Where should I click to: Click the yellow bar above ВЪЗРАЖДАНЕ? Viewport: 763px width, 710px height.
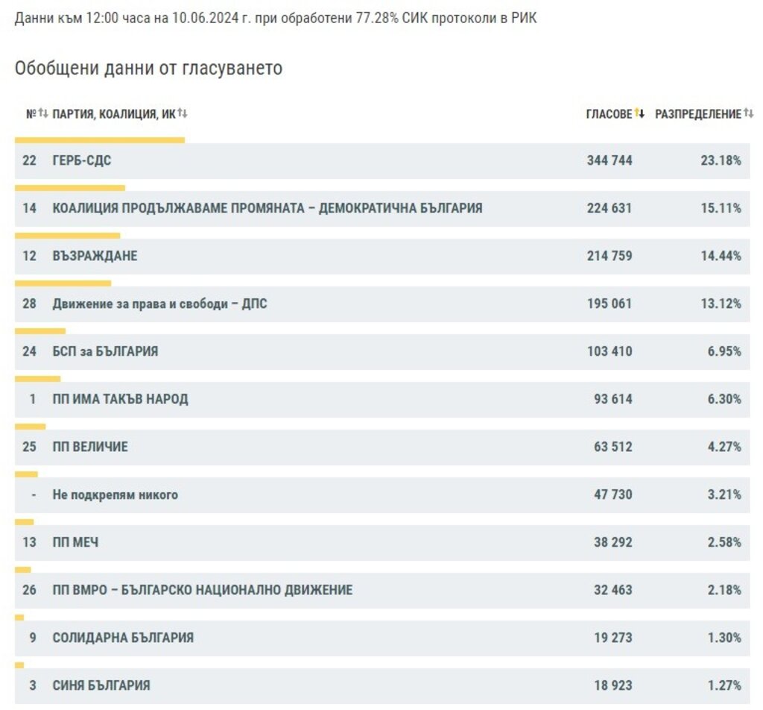click(67, 235)
